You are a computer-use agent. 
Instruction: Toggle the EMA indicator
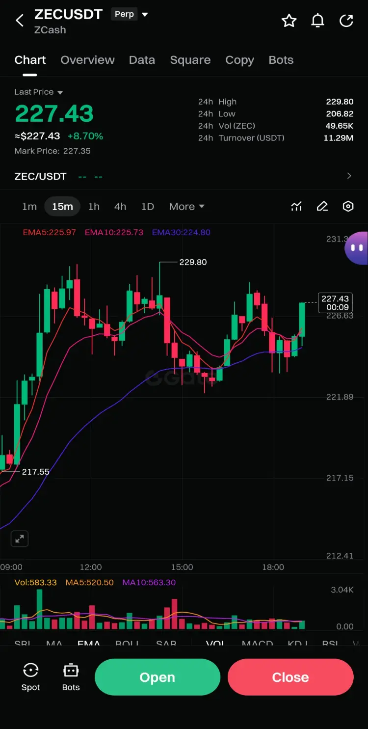pos(89,643)
